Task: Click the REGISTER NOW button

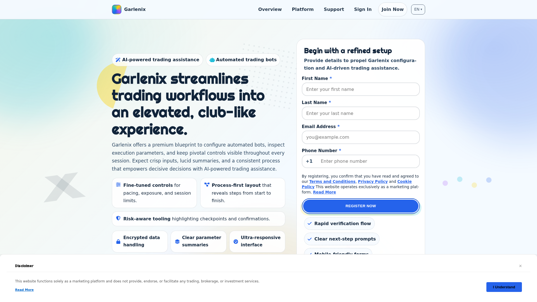Action: point(361,206)
